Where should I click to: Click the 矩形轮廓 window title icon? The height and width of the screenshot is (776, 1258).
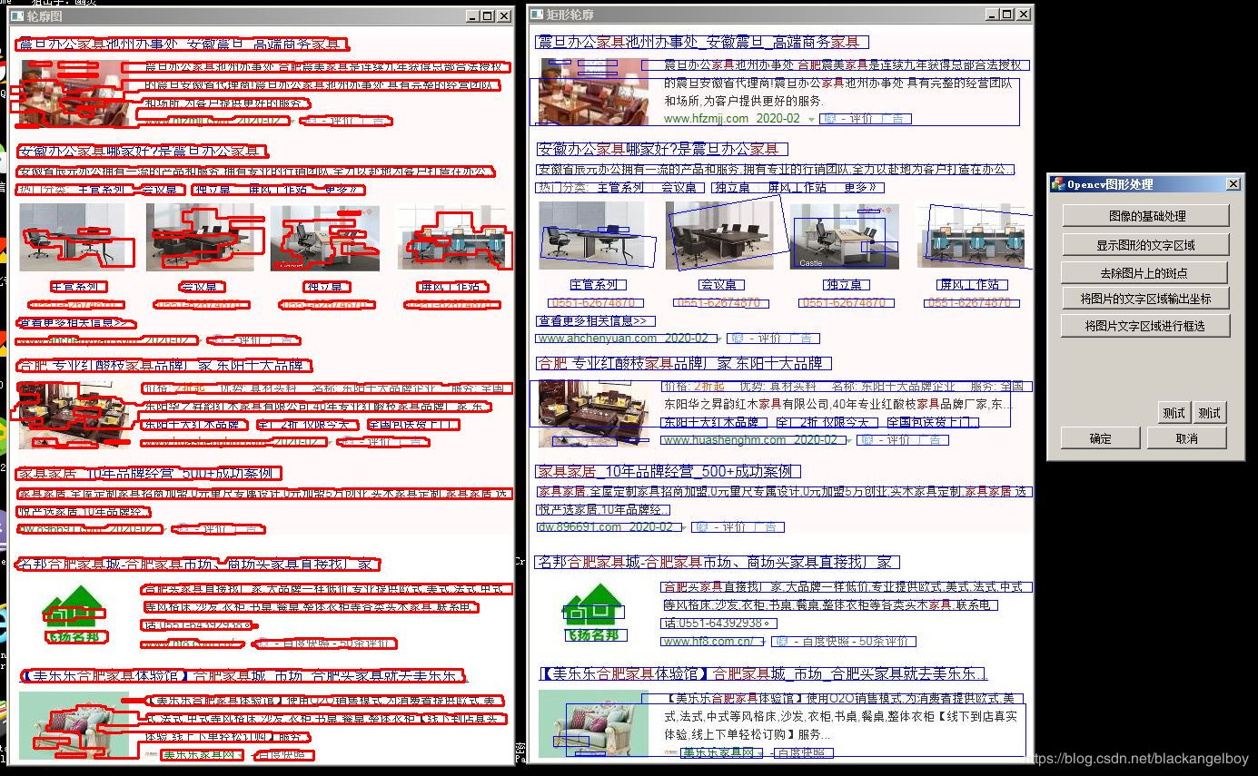537,15
